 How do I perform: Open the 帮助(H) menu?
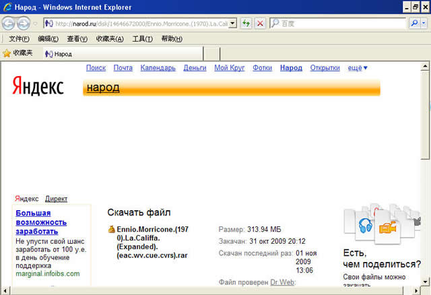click(172, 39)
